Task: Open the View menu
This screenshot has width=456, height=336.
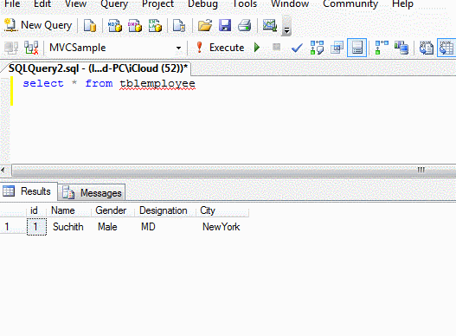Action: click(75, 3)
